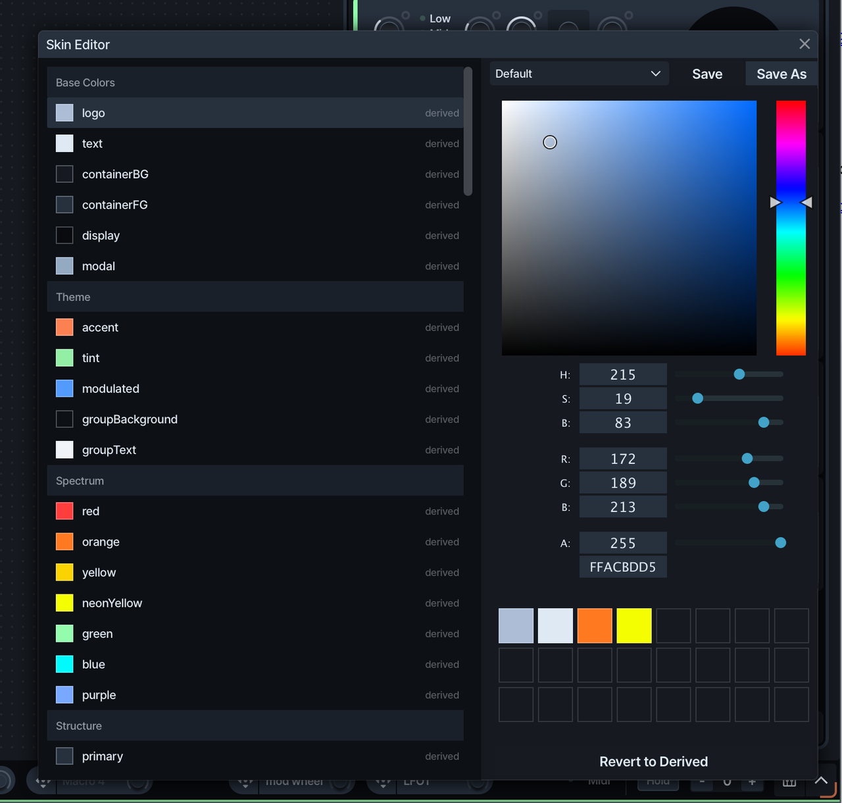This screenshot has height=803, width=842.
Task: Select the display color swatch
Action: coord(64,235)
